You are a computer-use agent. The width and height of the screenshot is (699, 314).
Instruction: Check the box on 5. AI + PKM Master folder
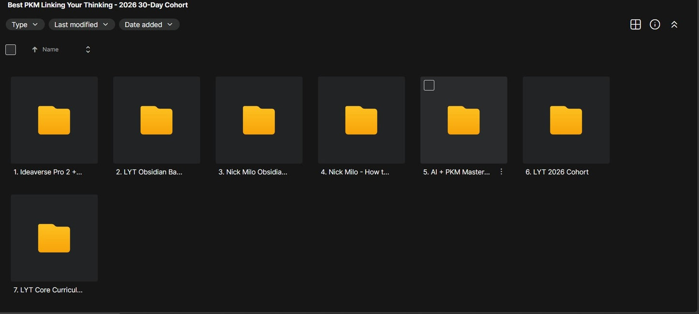[429, 86]
